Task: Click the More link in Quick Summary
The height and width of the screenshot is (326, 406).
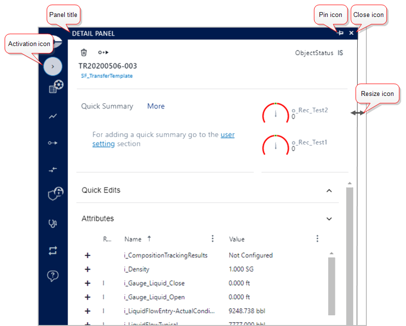Action: [156, 106]
